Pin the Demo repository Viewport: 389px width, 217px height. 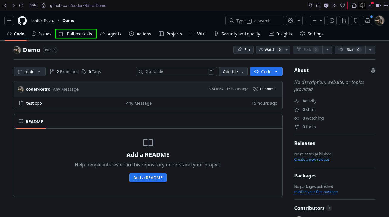click(x=244, y=50)
